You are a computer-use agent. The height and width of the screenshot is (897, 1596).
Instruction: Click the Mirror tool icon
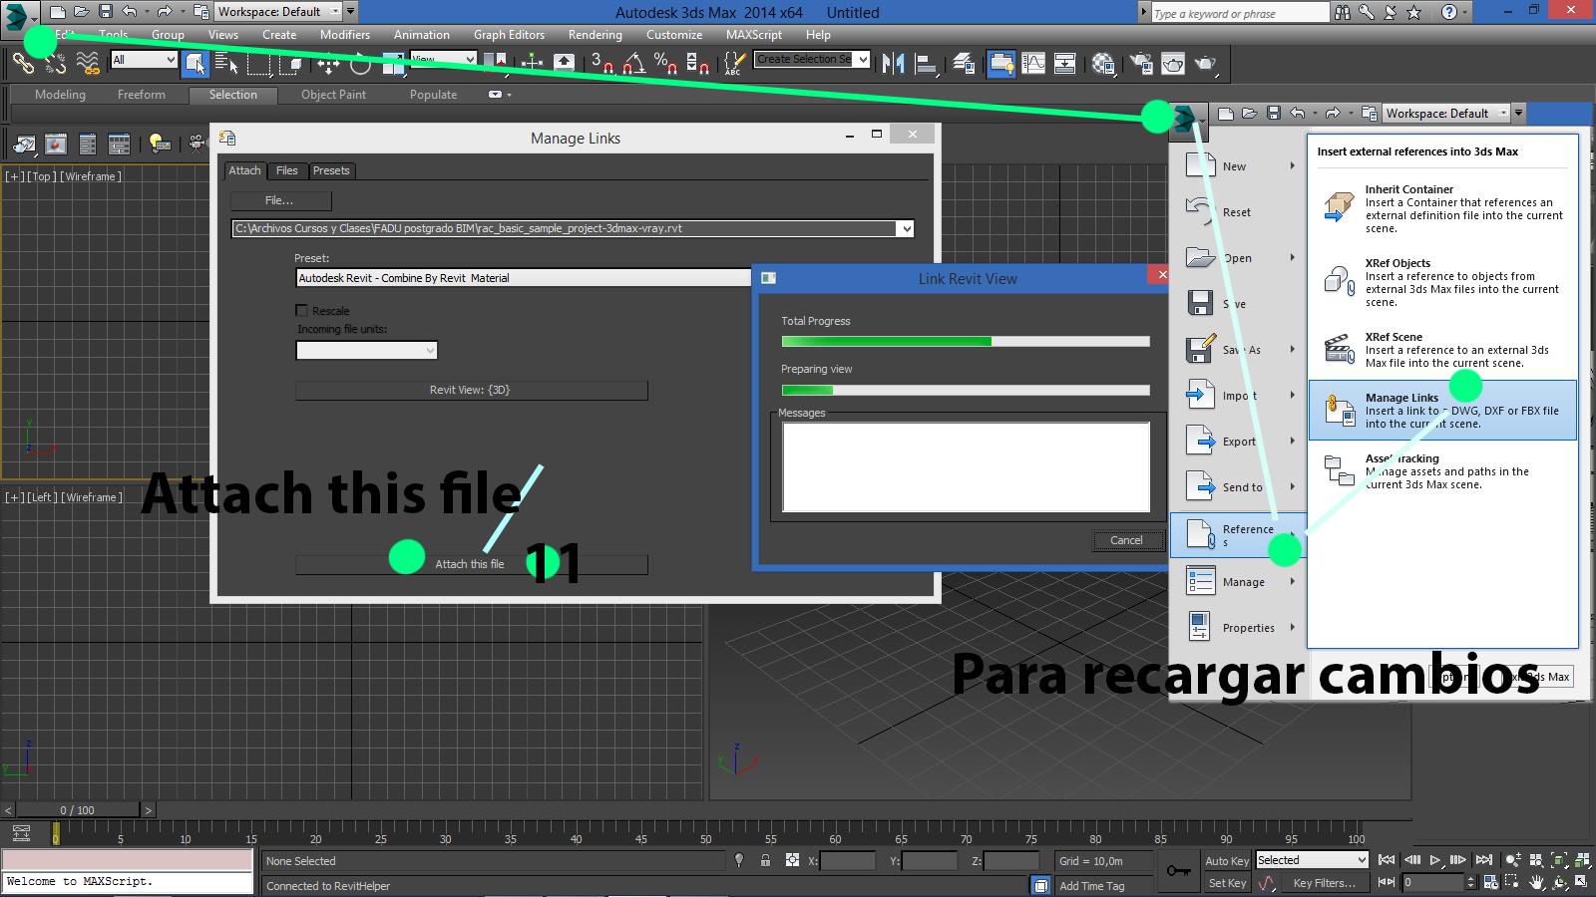[893, 64]
